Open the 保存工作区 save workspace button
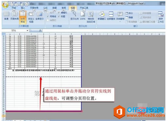This screenshot has height=121, width=167. pos(160,17)
